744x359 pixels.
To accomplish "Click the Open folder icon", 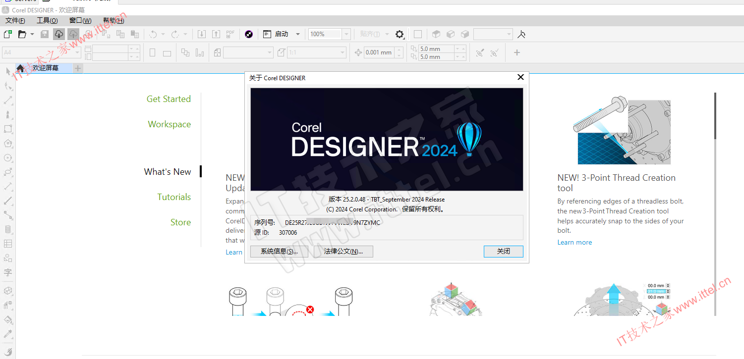I will 22,34.
